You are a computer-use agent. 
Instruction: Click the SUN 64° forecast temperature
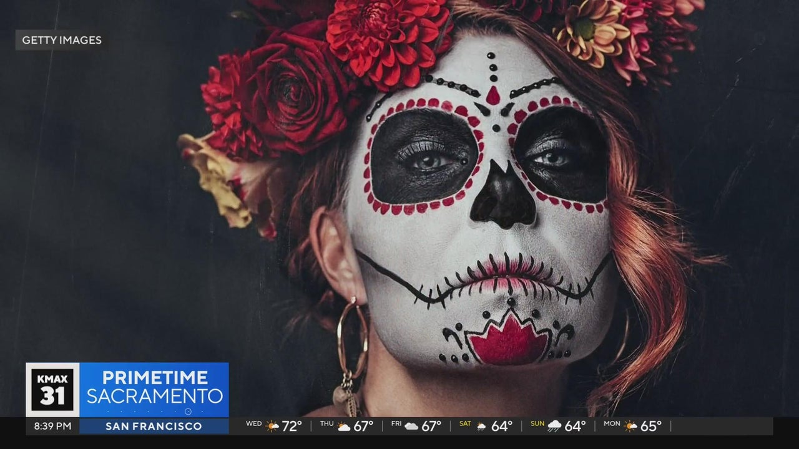click(x=575, y=427)
